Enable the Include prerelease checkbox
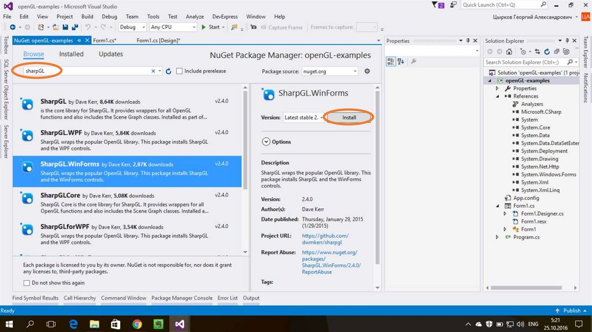Viewport: 592px width, 332px height. click(179, 71)
